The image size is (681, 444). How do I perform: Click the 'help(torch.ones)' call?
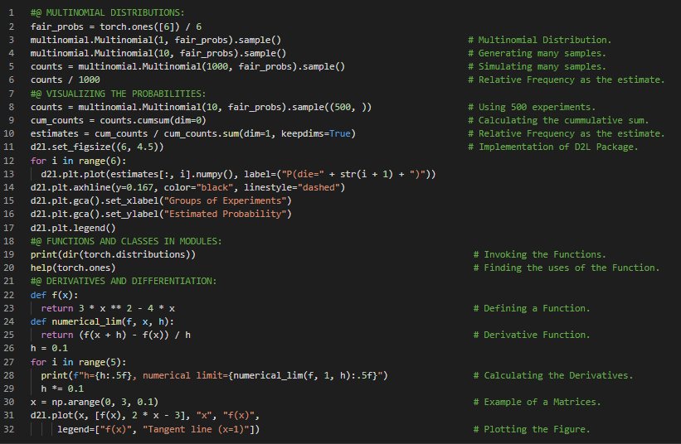click(x=73, y=268)
